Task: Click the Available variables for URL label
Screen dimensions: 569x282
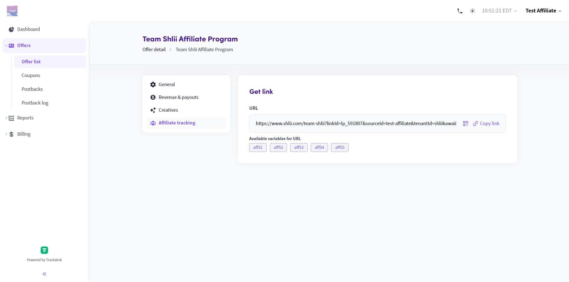Action: point(275,139)
